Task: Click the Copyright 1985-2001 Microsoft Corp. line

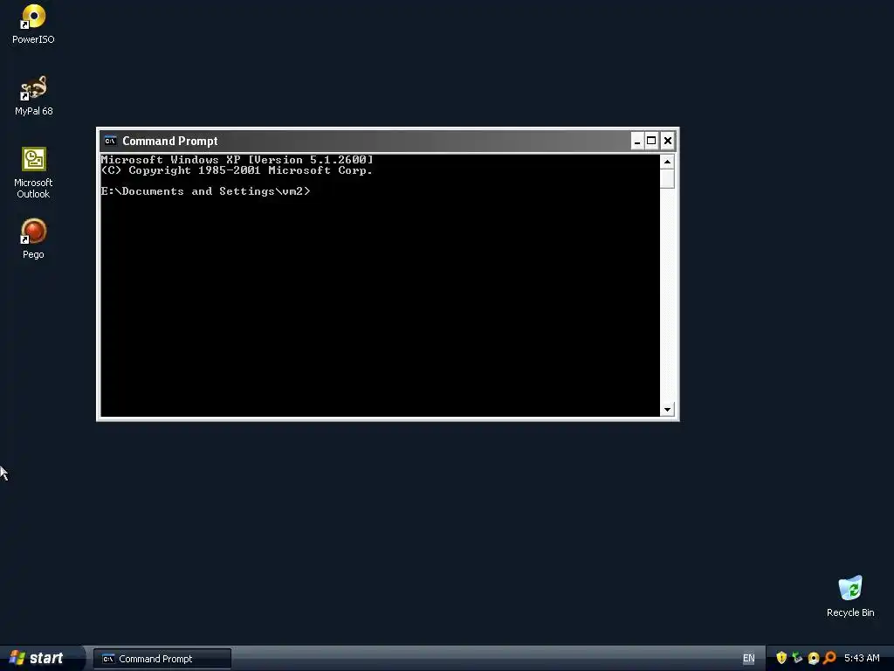Action: point(237,170)
